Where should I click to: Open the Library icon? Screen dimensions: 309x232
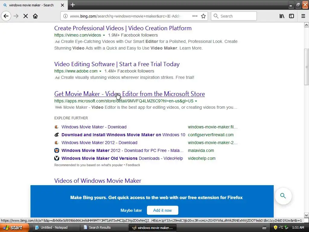pyautogui.click(x=282, y=16)
